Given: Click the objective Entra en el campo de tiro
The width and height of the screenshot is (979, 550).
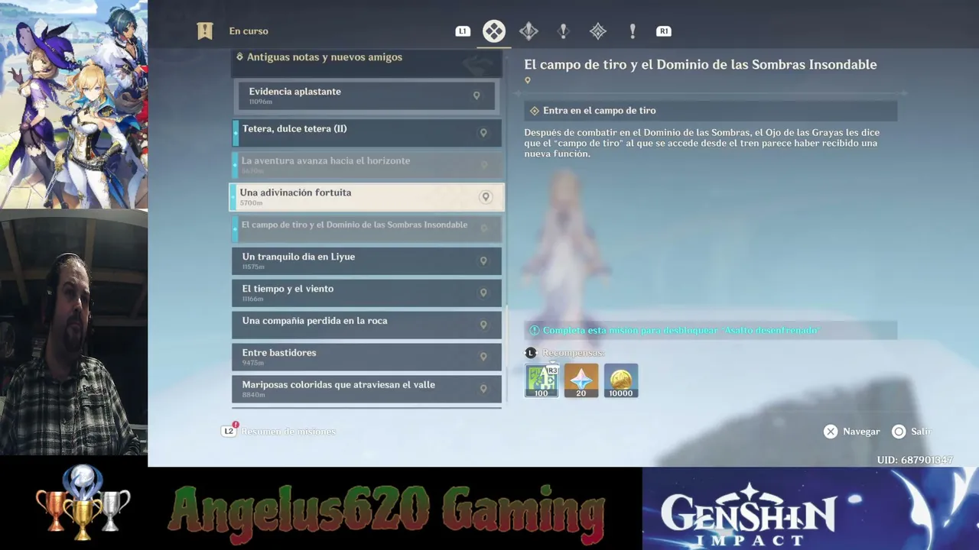Looking at the screenshot, I should pyautogui.click(x=711, y=111).
